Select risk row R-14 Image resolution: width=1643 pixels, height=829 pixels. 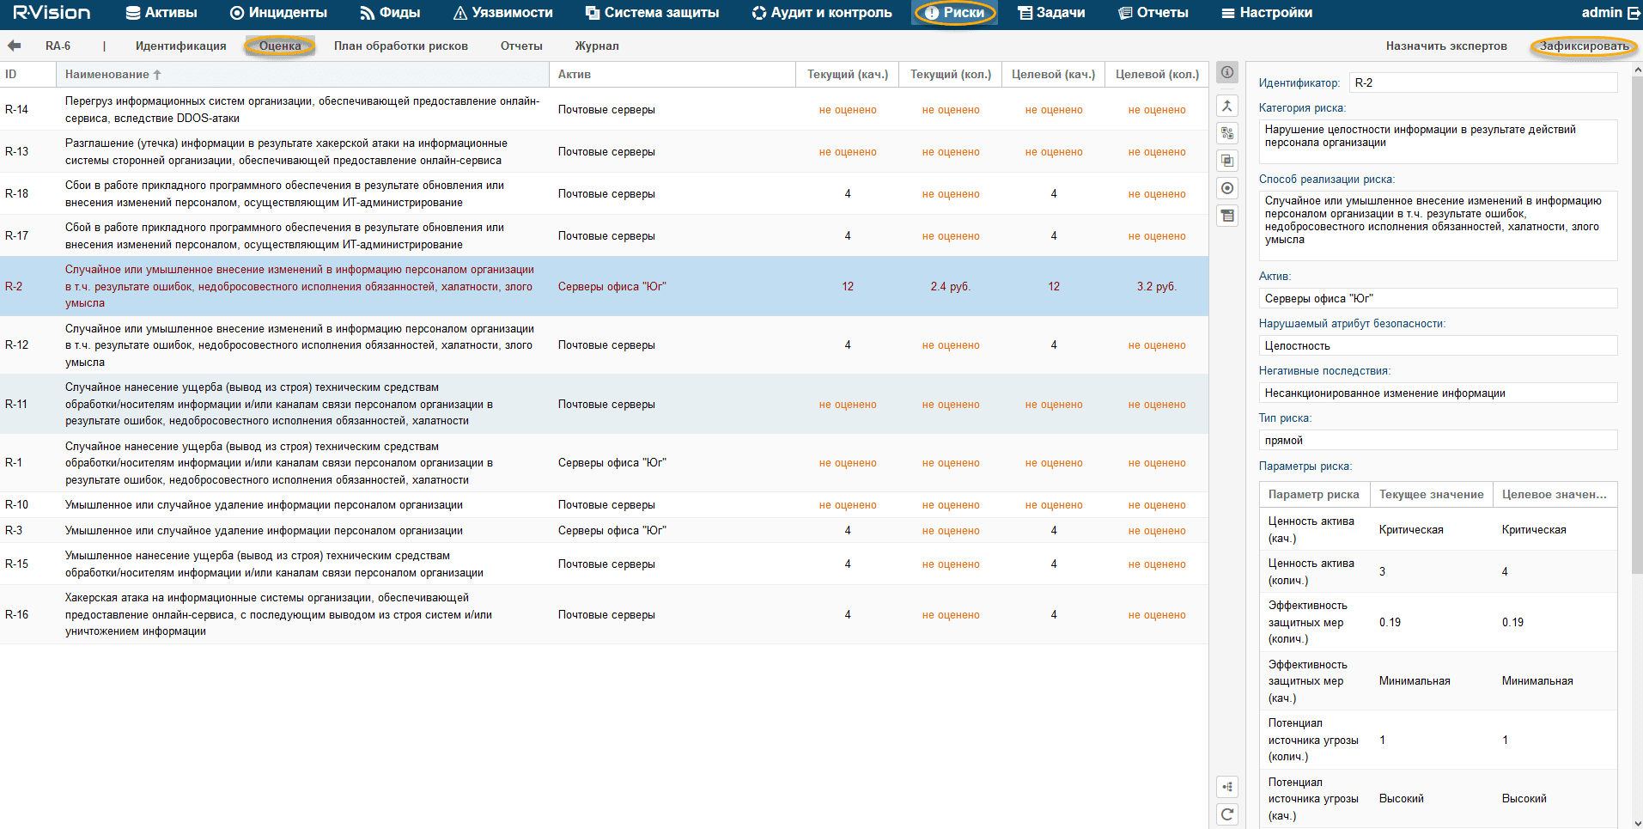tap(604, 109)
